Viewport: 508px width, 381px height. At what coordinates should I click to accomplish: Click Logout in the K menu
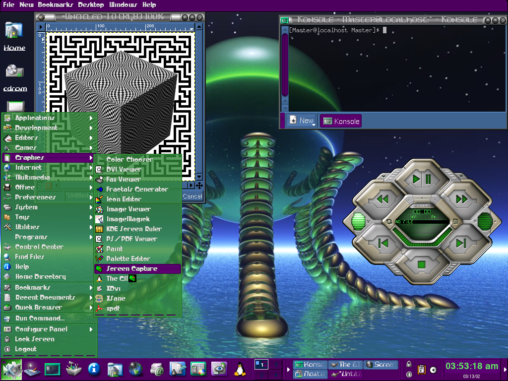pyautogui.click(x=49, y=349)
